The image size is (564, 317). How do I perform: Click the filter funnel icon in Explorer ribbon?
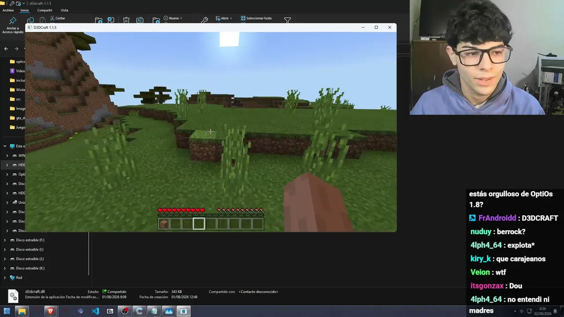(287, 20)
